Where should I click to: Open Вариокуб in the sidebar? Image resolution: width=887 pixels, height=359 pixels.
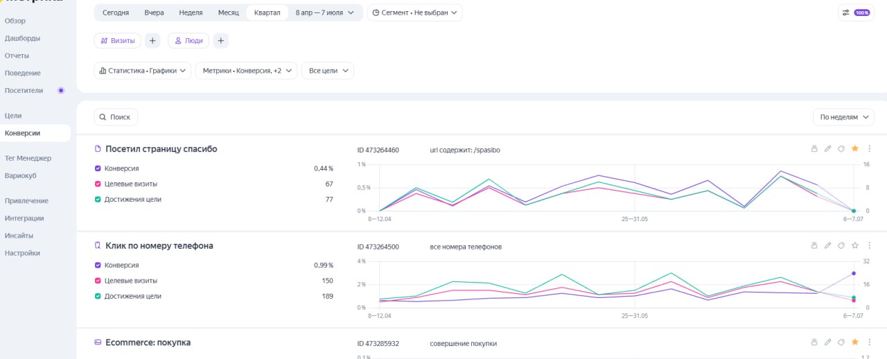click(21, 175)
